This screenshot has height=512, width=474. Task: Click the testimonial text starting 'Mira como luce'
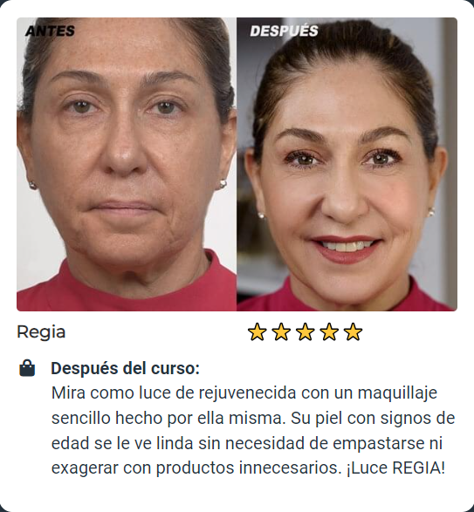coord(252,430)
